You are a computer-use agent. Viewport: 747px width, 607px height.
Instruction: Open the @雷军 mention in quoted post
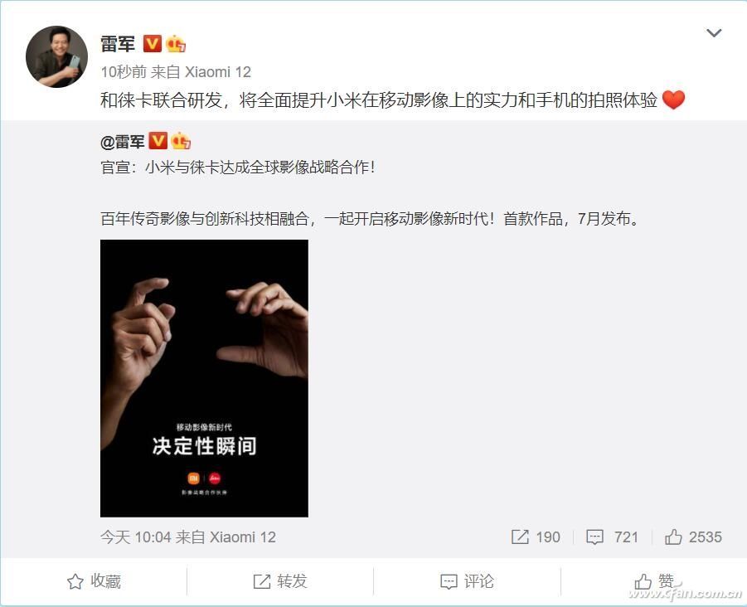click(123, 142)
